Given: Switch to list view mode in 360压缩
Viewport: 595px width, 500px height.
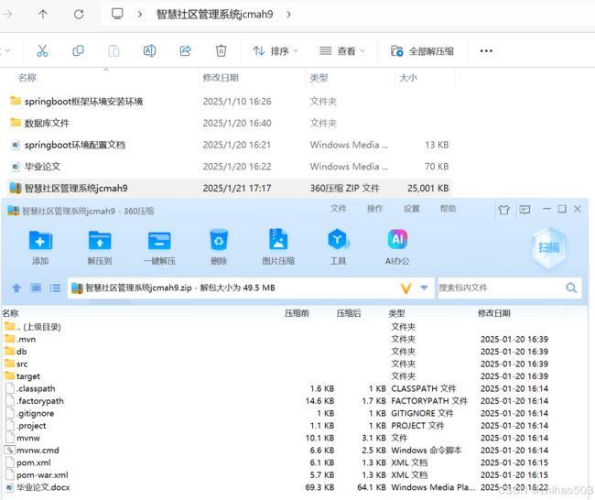Looking at the screenshot, I should coord(55,288).
